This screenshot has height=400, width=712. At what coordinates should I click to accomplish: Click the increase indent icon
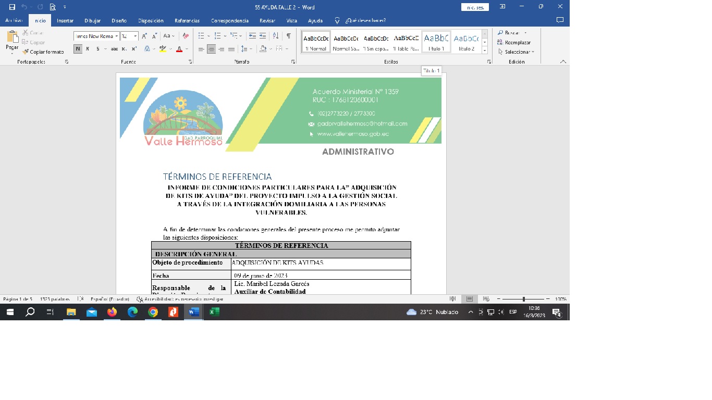(263, 36)
